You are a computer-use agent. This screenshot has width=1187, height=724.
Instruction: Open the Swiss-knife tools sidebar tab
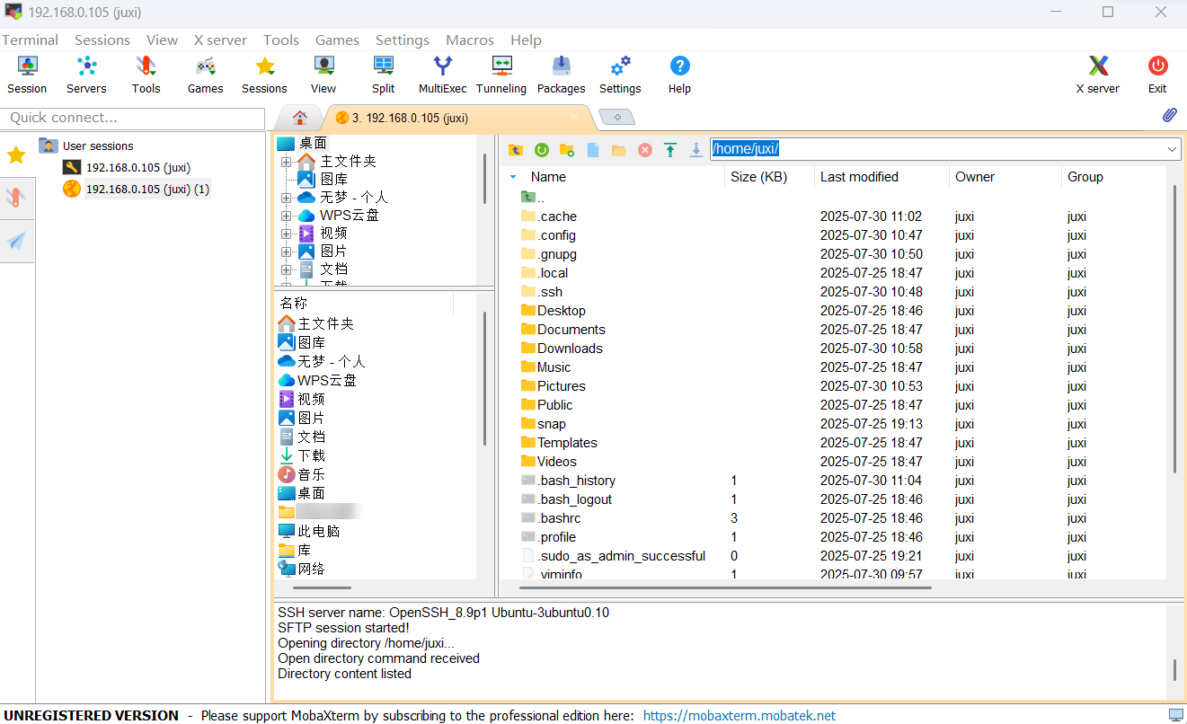point(16,198)
